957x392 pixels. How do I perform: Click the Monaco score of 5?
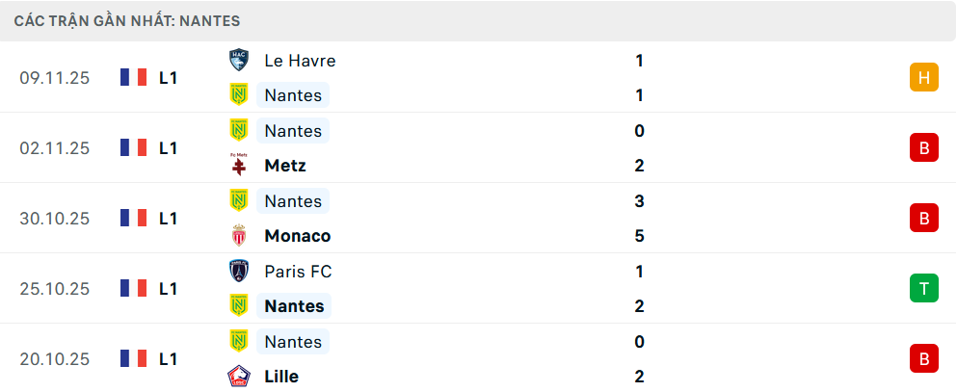click(639, 236)
